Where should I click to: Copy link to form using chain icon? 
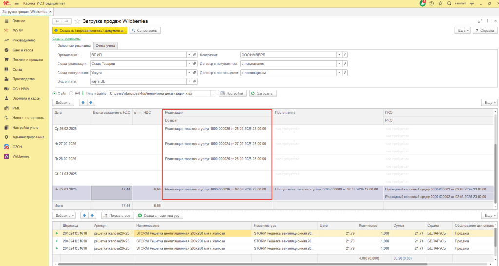[x=480, y=21]
